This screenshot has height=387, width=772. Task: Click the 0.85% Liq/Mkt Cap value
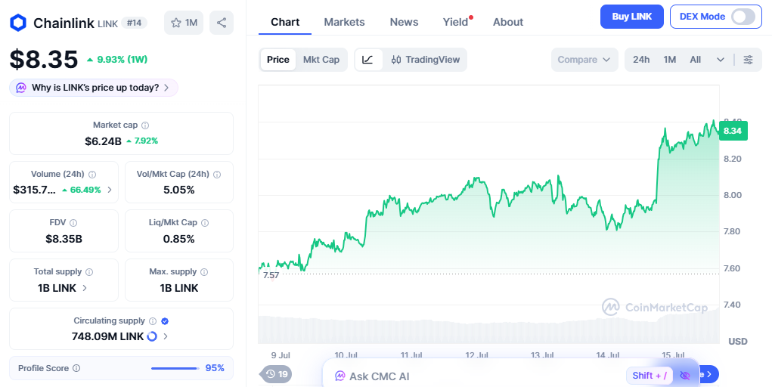(178, 239)
